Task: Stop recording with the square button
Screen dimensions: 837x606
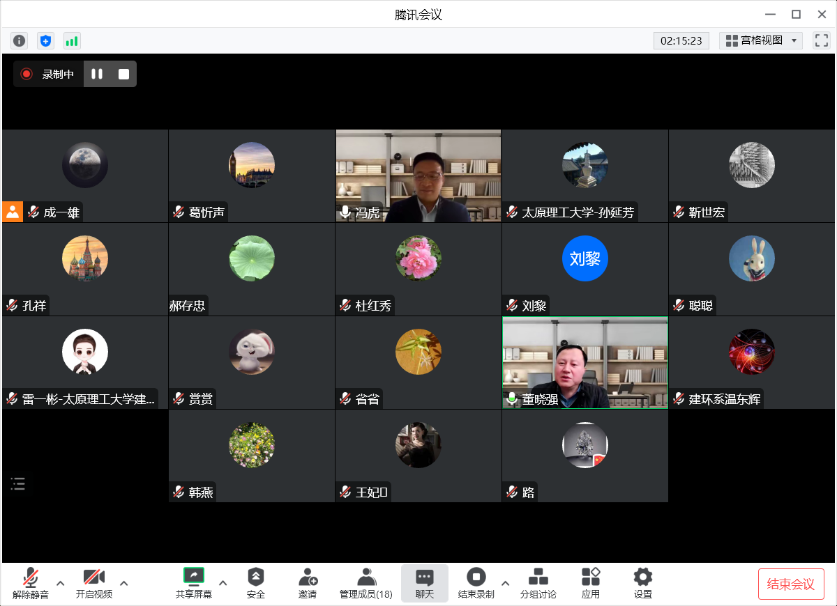Action: point(123,74)
